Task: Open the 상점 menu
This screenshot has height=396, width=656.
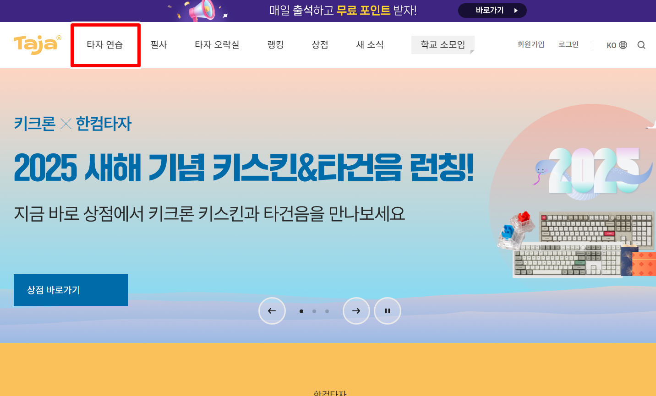Action: [320, 45]
